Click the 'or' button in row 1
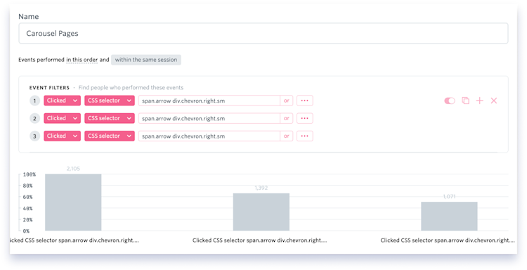The height and width of the screenshot is (270, 527). (x=287, y=101)
